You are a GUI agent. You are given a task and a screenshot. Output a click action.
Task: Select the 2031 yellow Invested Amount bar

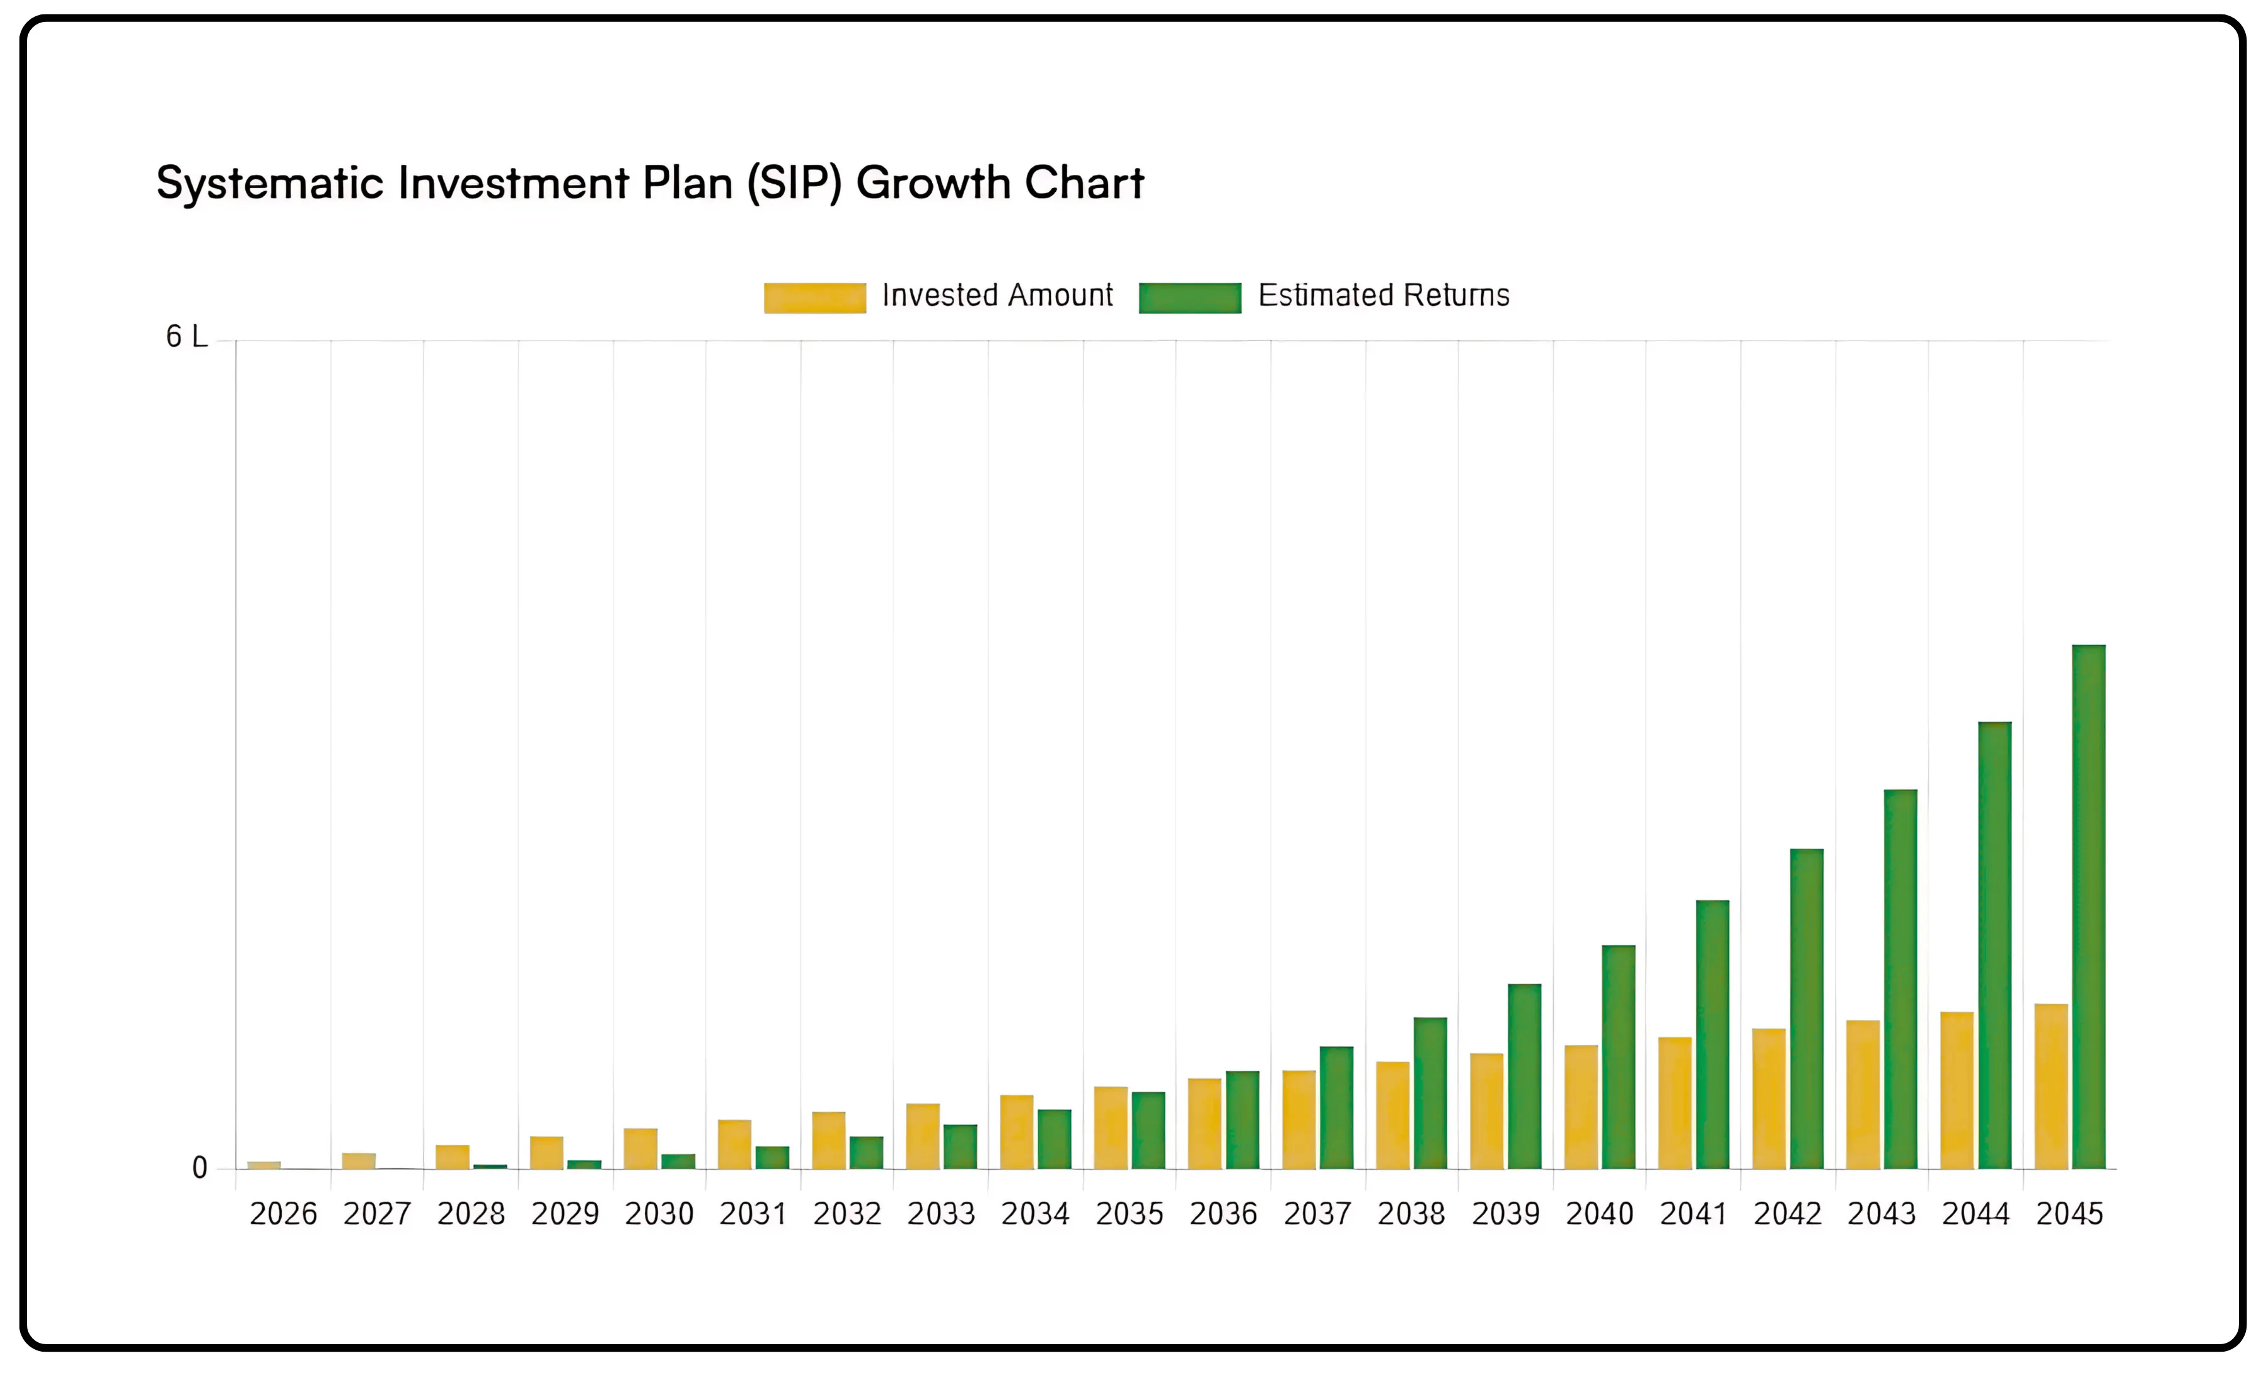(735, 1144)
